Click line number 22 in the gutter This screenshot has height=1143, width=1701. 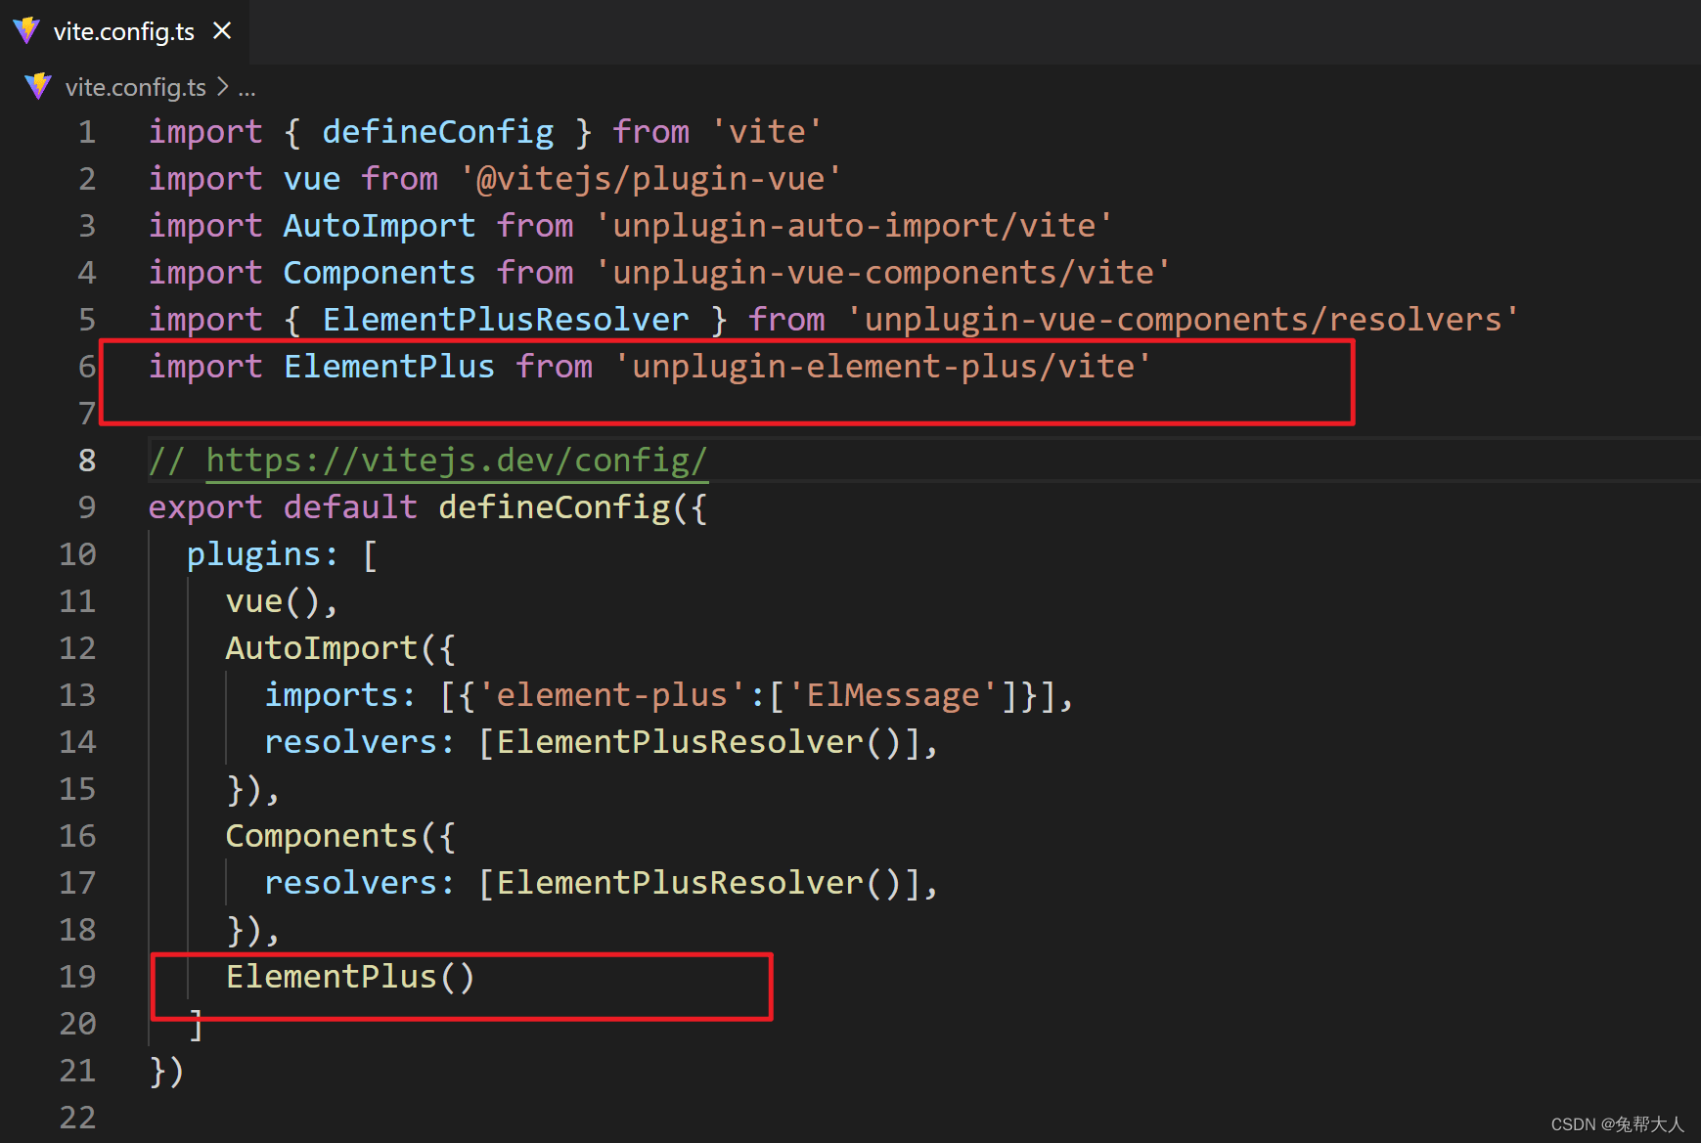pyautogui.click(x=77, y=1118)
